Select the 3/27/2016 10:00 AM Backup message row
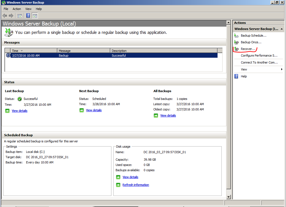 [111, 55]
